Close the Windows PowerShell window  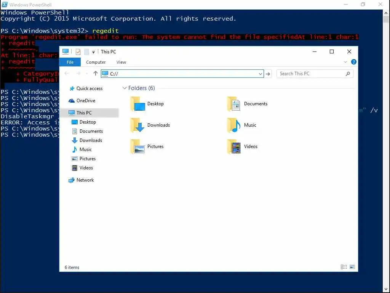coord(380,5)
